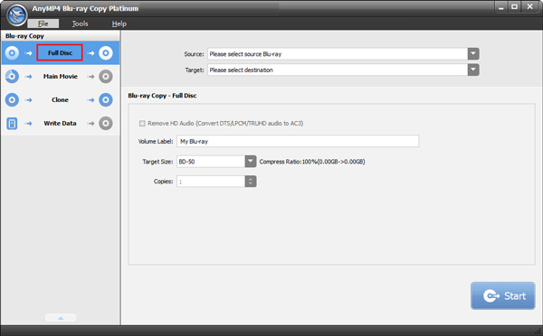Click the target disc icon in Full Disc row
Viewport: 543px width, 336px height.
coord(106,53)
